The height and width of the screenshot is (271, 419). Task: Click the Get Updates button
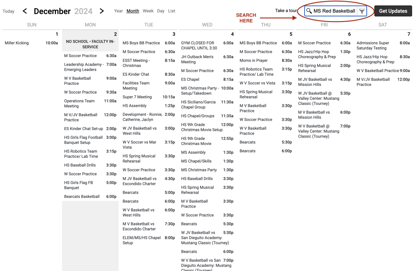tap(393, 11)
